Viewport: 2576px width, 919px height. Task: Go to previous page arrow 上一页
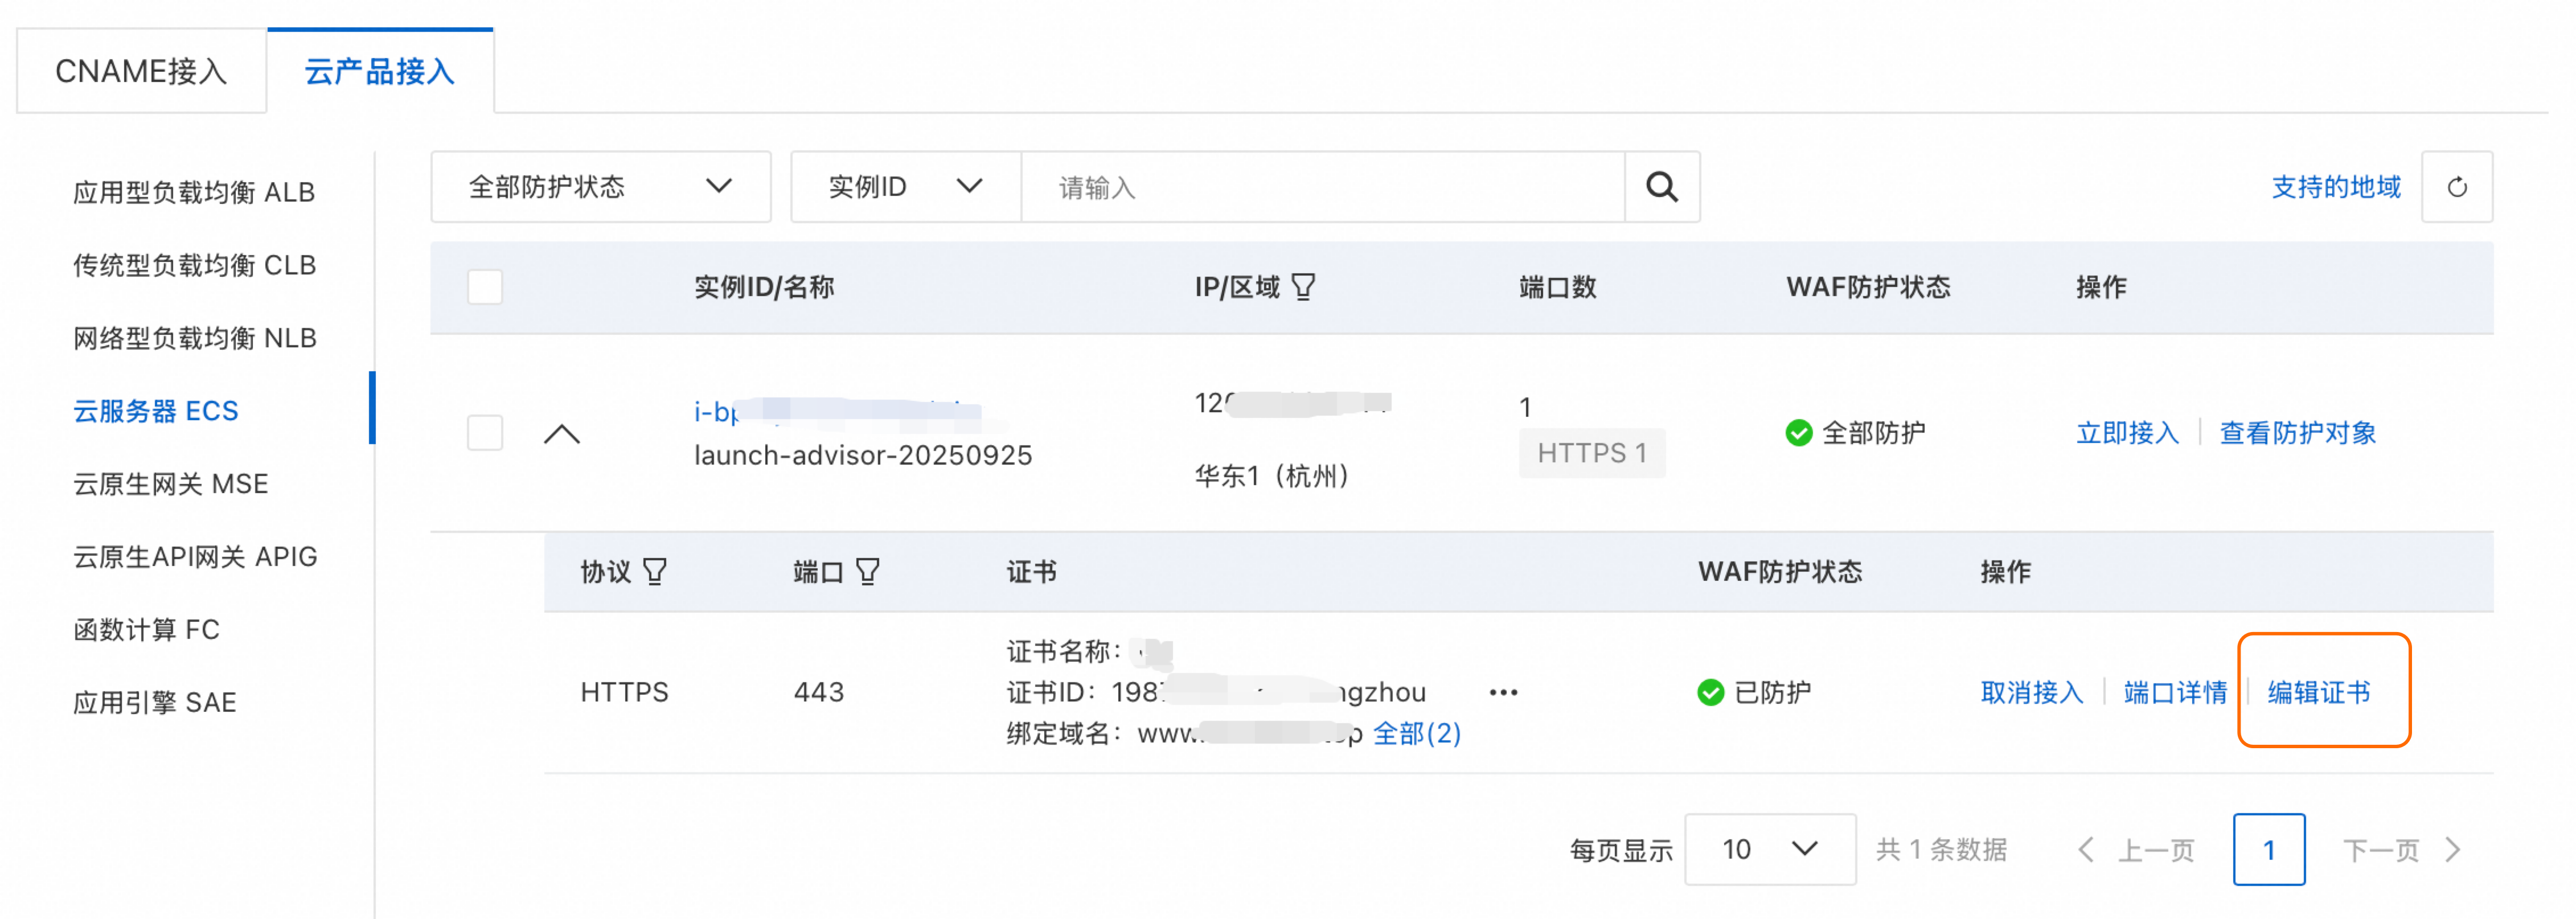[2086, 850]
